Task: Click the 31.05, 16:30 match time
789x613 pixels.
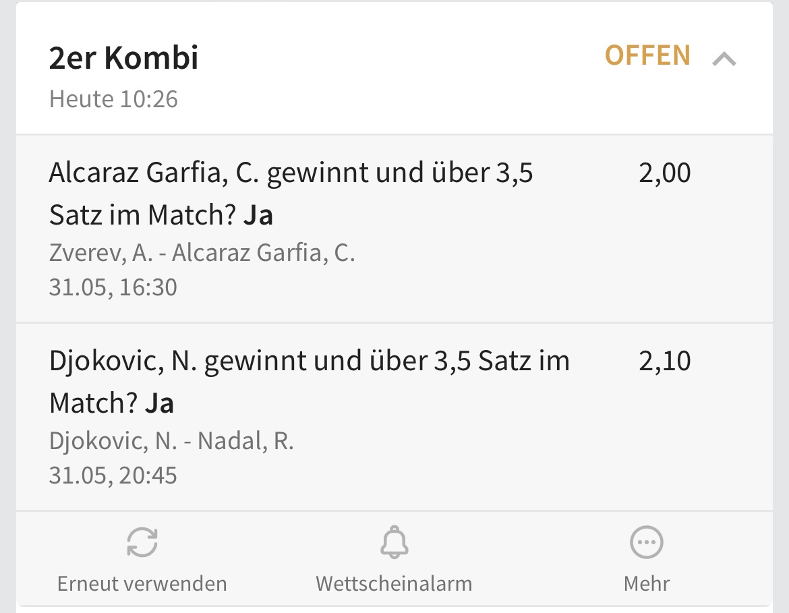Action: coord(113,287)
